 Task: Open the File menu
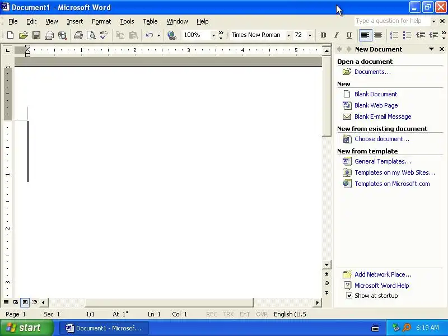click(x=13, y=21)
